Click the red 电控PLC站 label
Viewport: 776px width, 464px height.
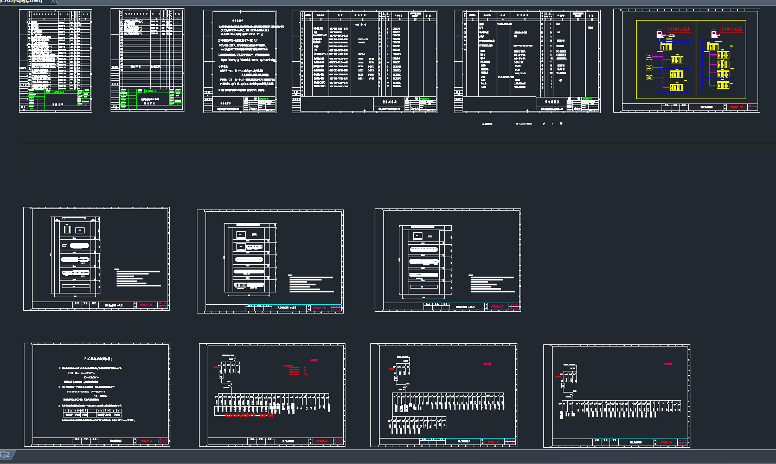[679, 29]
